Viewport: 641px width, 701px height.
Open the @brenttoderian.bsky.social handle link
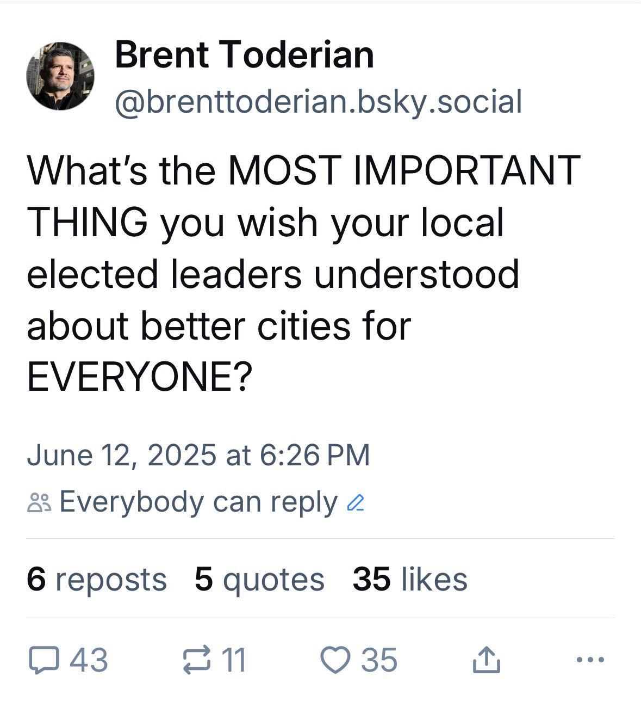318,102
